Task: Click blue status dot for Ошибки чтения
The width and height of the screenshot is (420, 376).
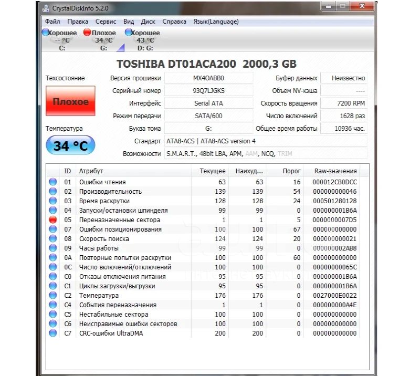Action: click(53, 182)
